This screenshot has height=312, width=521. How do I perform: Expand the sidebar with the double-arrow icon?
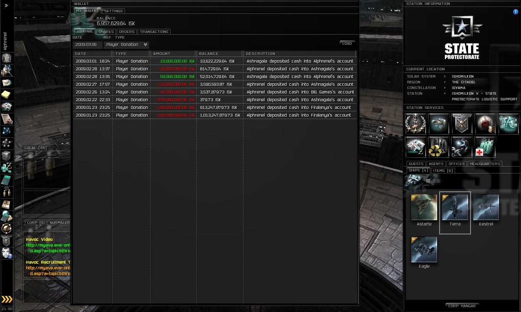(6, 6)
